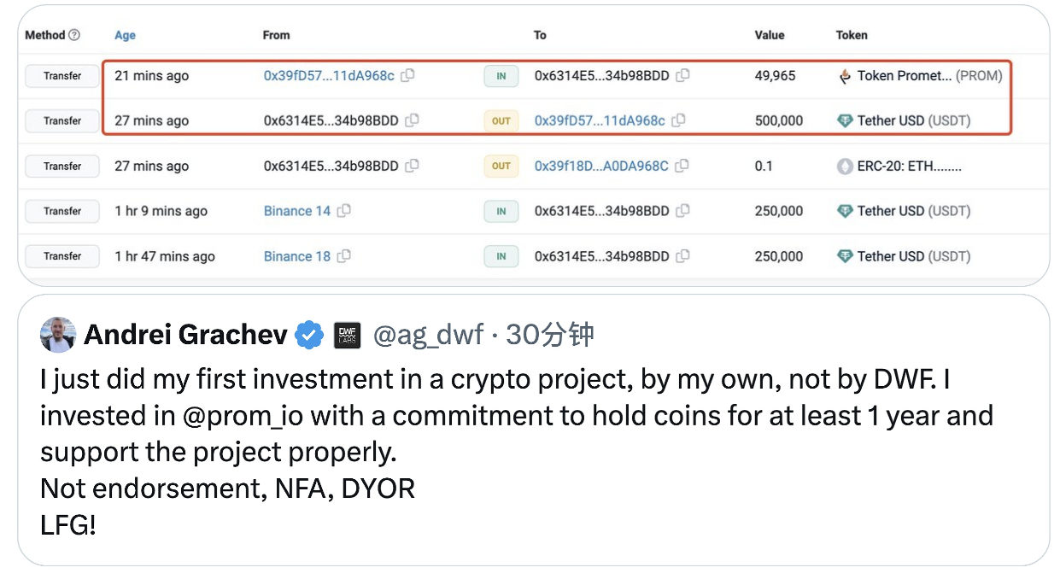Image resolution: width=1060 pixels, height=585 pixels.
Task: Click Transfer button in the 0.1 ERC-20 row
Action: point(62,167)
